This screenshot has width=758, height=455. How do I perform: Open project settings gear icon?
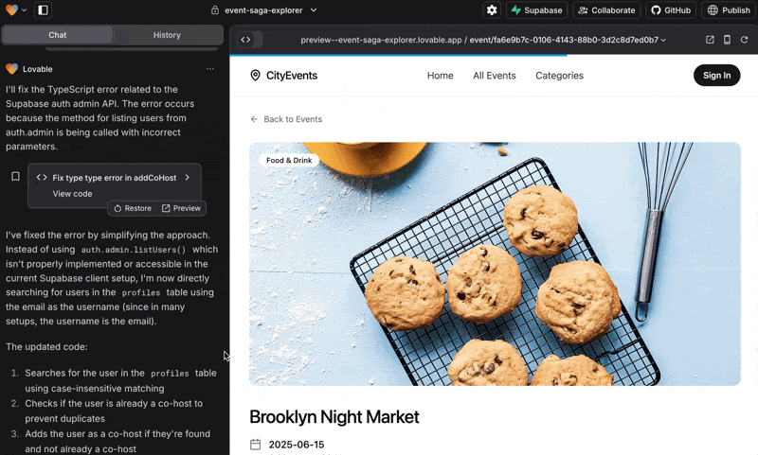[492, 10]
